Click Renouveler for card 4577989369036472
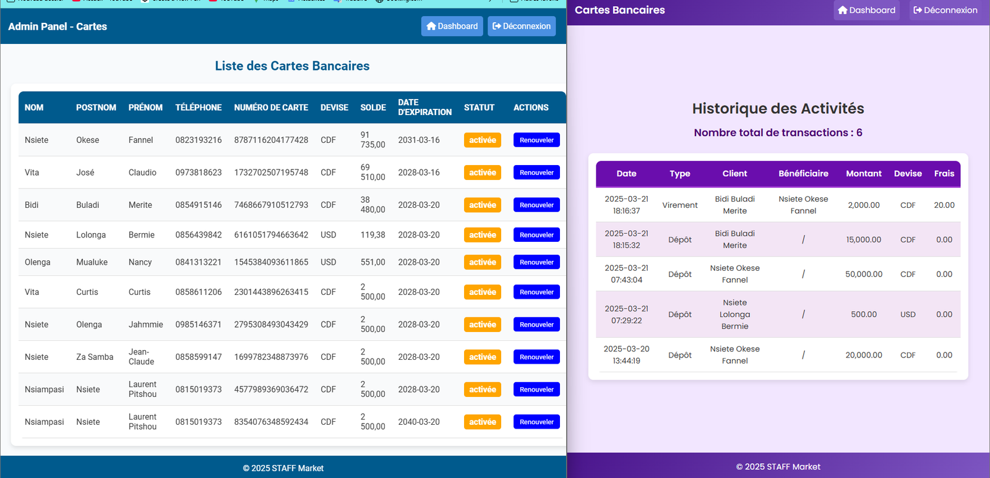Screen dimensions: 990x478 point(536,390)
